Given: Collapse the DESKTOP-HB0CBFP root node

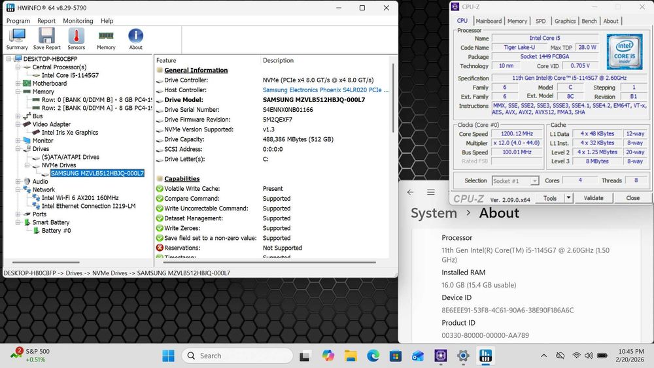Looking at the screenshot, I should 9,59.
